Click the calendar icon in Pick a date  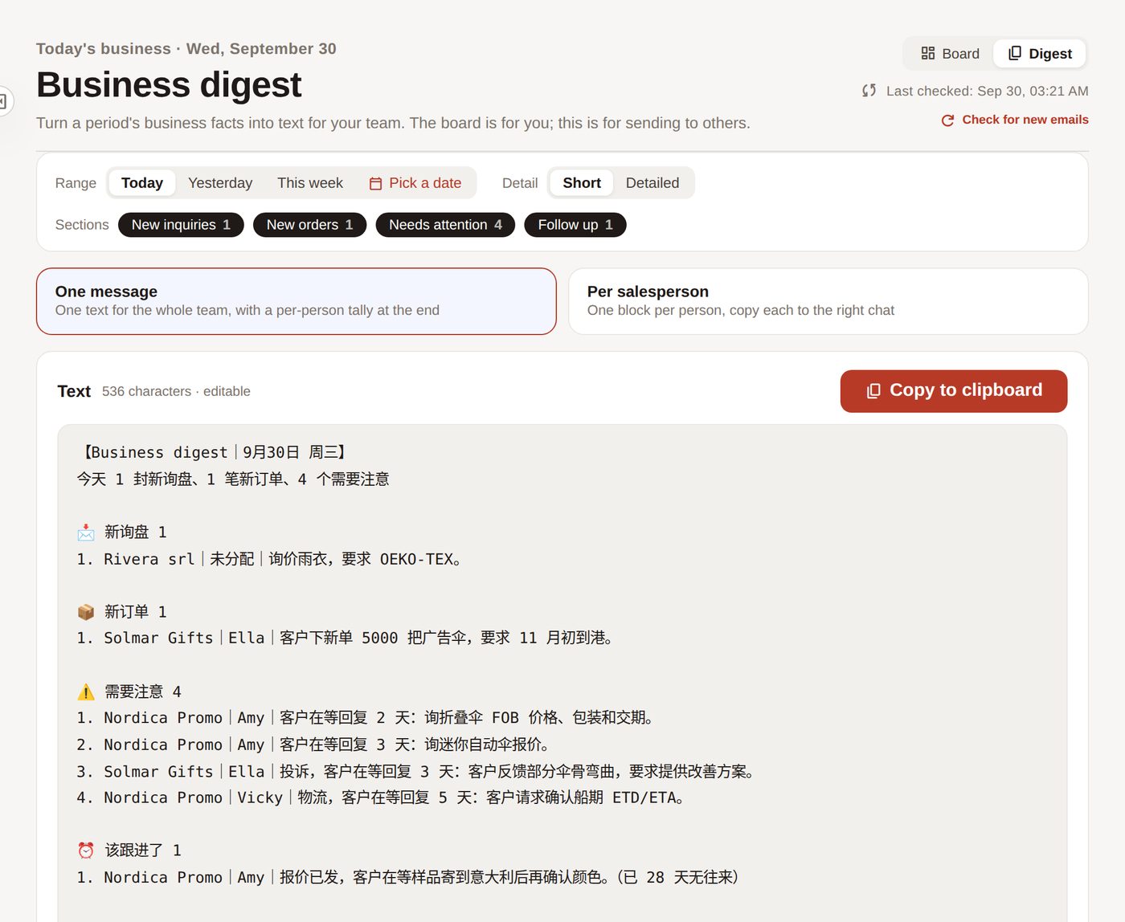(x=375, y=183)
